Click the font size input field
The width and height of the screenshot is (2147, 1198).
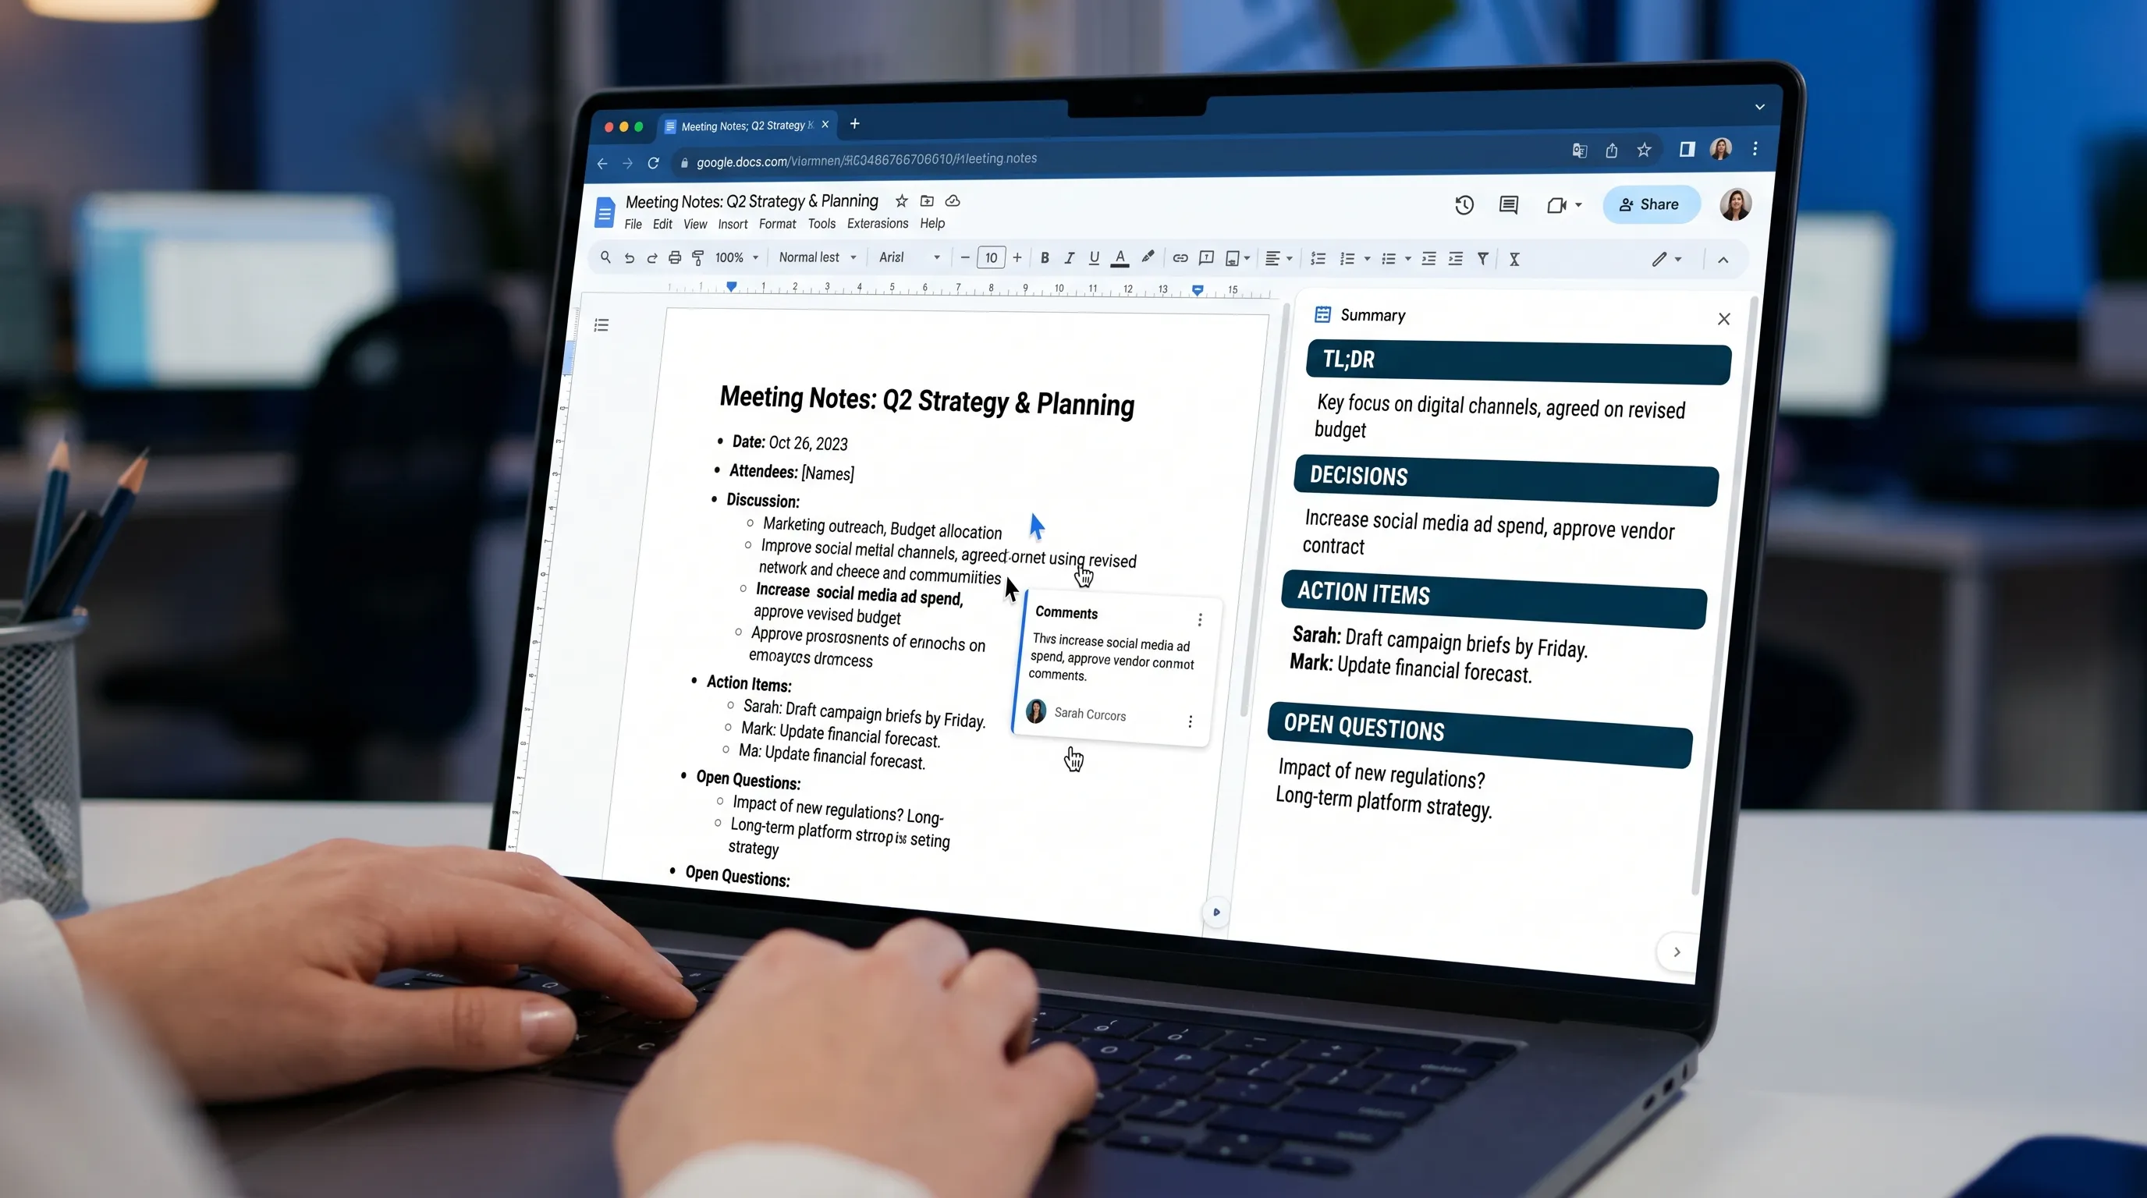pos(990,258)
